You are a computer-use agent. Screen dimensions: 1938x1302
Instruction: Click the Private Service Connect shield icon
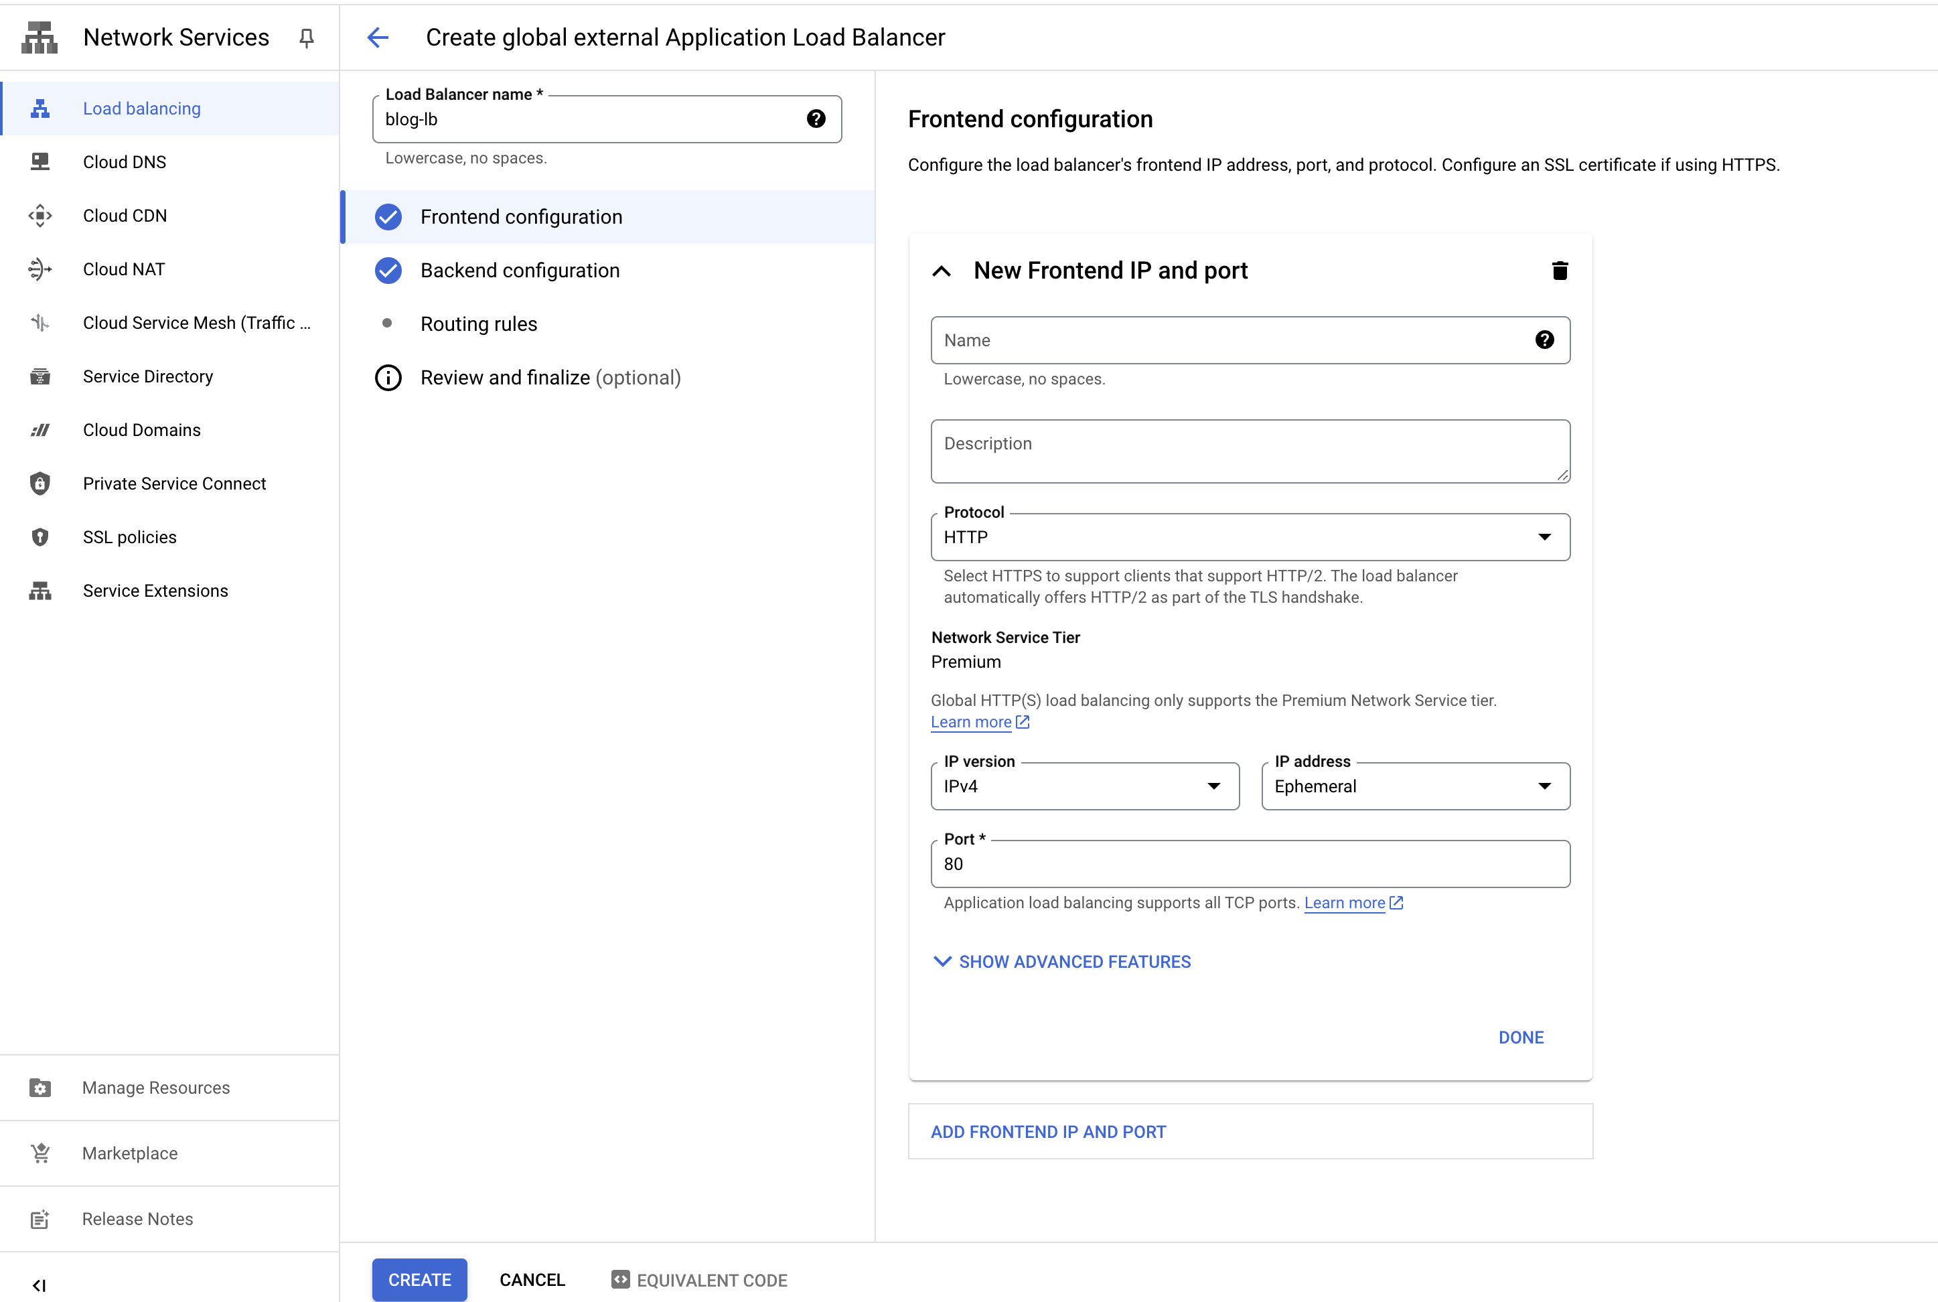40,484
